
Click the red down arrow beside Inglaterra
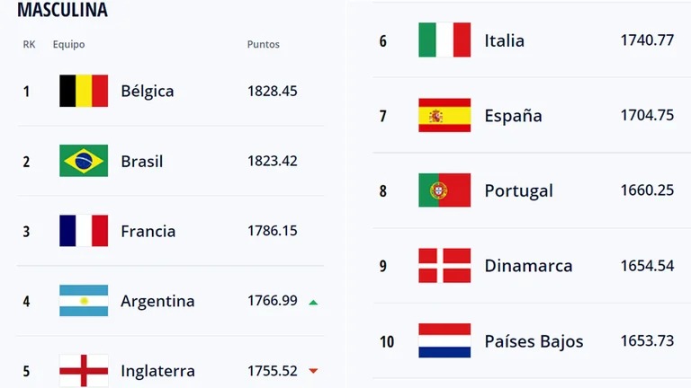point(313,371)
